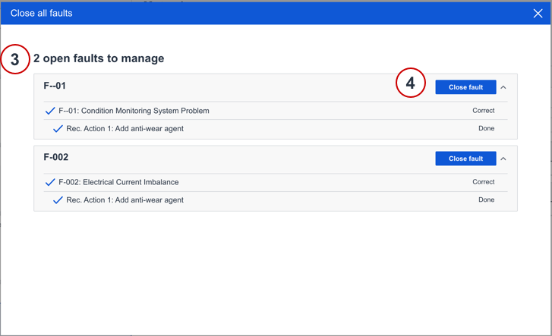Select 'F-002: Electrical Current Imbalance' text
This screenshot has height=336, width=552.
118,182
